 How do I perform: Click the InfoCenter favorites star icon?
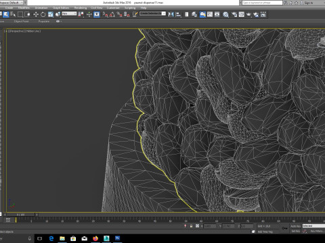coord(297,3)
